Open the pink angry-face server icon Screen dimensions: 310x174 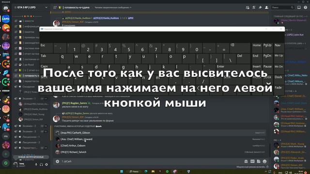click(x=6, y=109)
